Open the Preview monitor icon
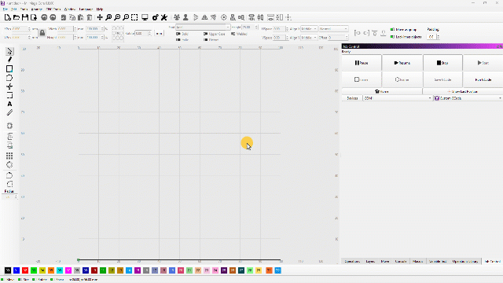 [x=145, y=17]
